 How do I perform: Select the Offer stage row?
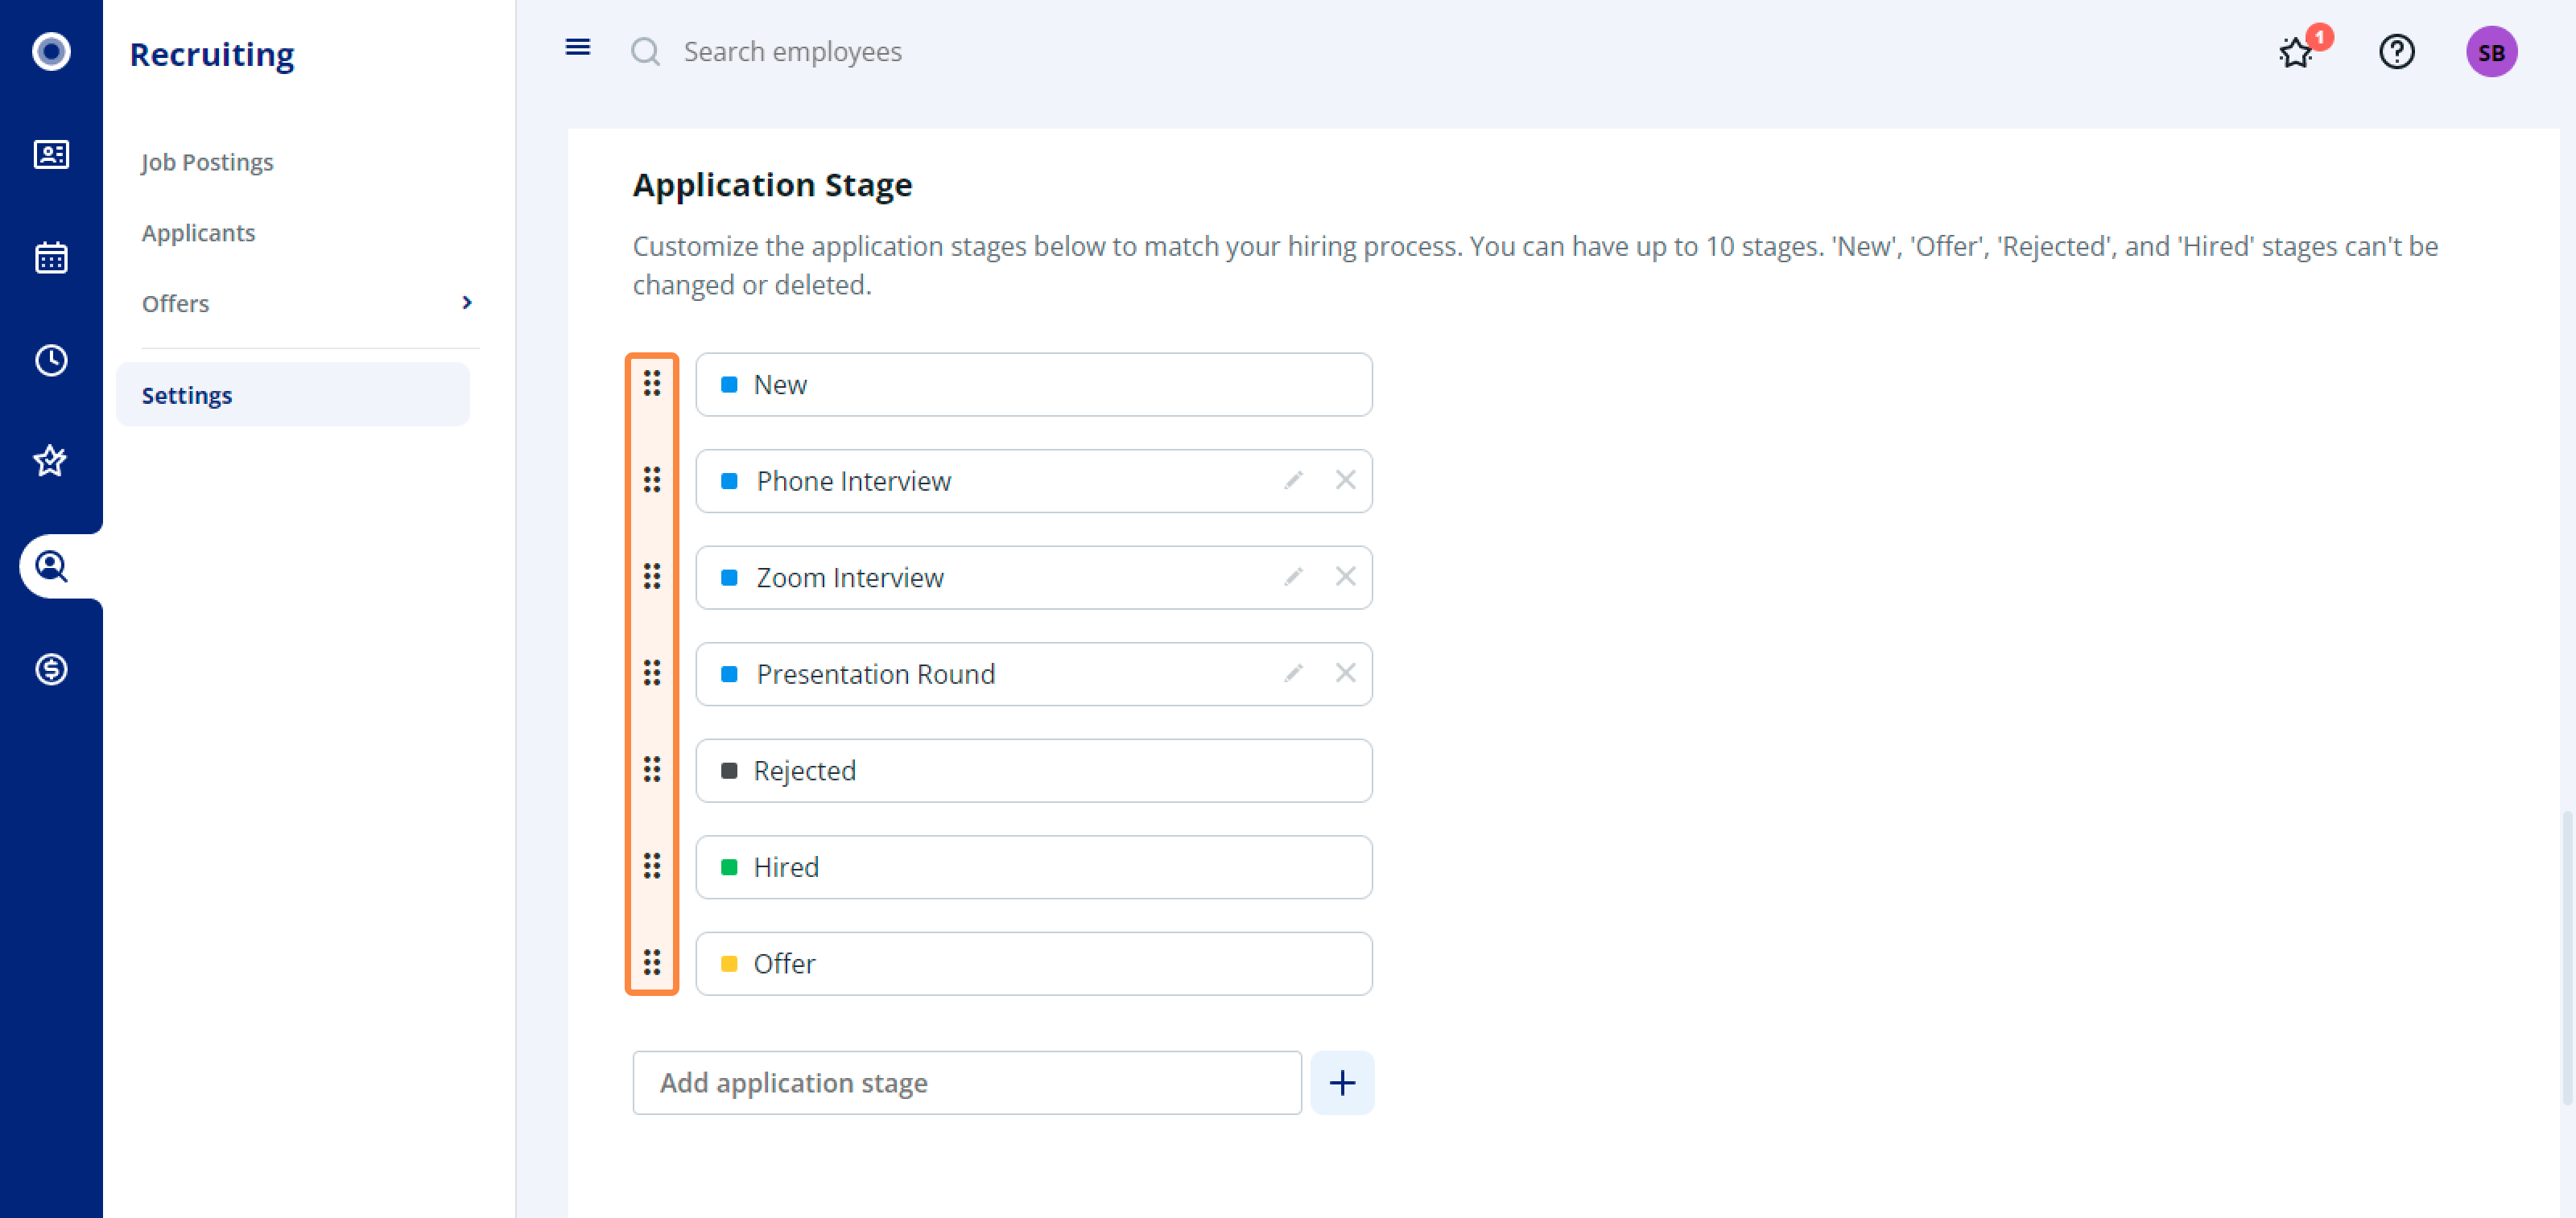1034,965
